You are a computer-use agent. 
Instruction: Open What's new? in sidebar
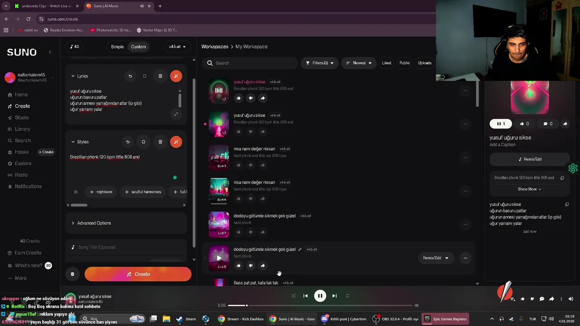tap(29, 265)
